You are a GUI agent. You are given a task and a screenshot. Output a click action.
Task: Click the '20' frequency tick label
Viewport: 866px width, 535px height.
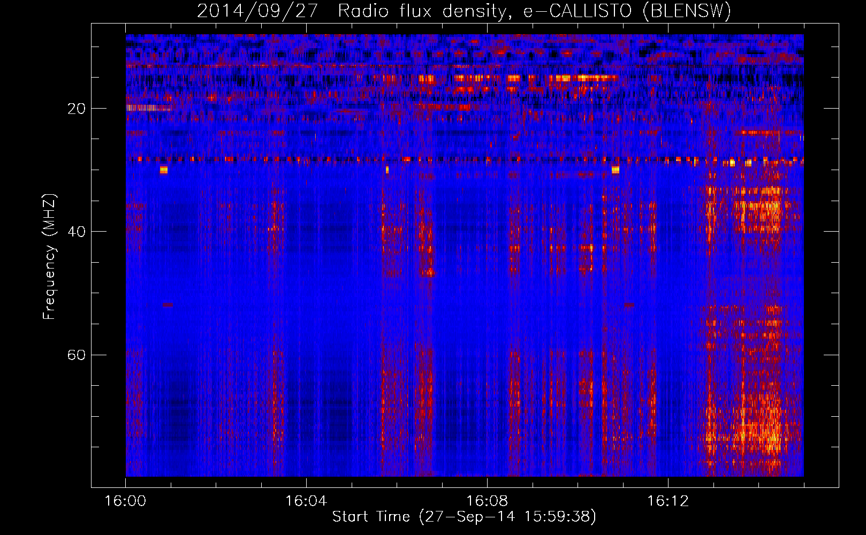click(x=77, y=109)
